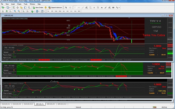Open the Insert menu
The height and width of the screenshot is (109, 175).
tap(13, 4)
